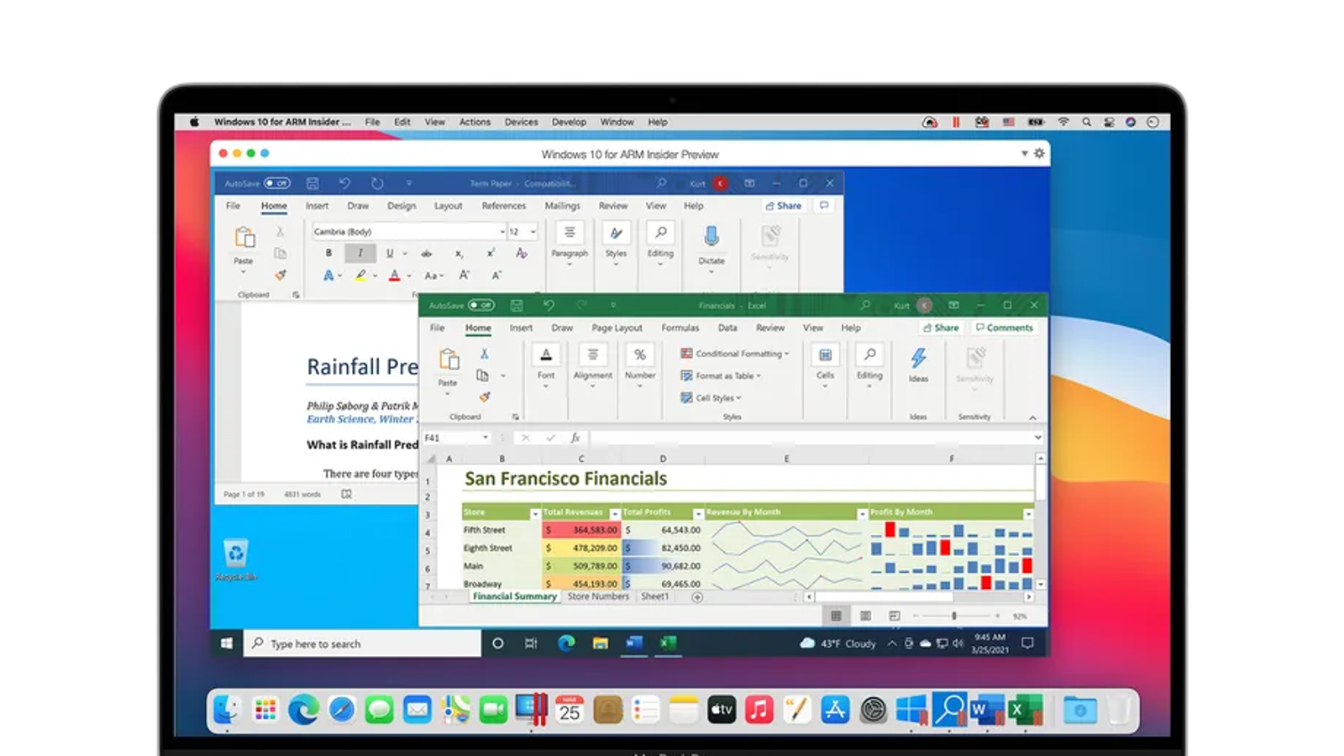Viewport: 1344px width, 756px height.
Task: Apply subscript in Word
Action: pos(459,253)
